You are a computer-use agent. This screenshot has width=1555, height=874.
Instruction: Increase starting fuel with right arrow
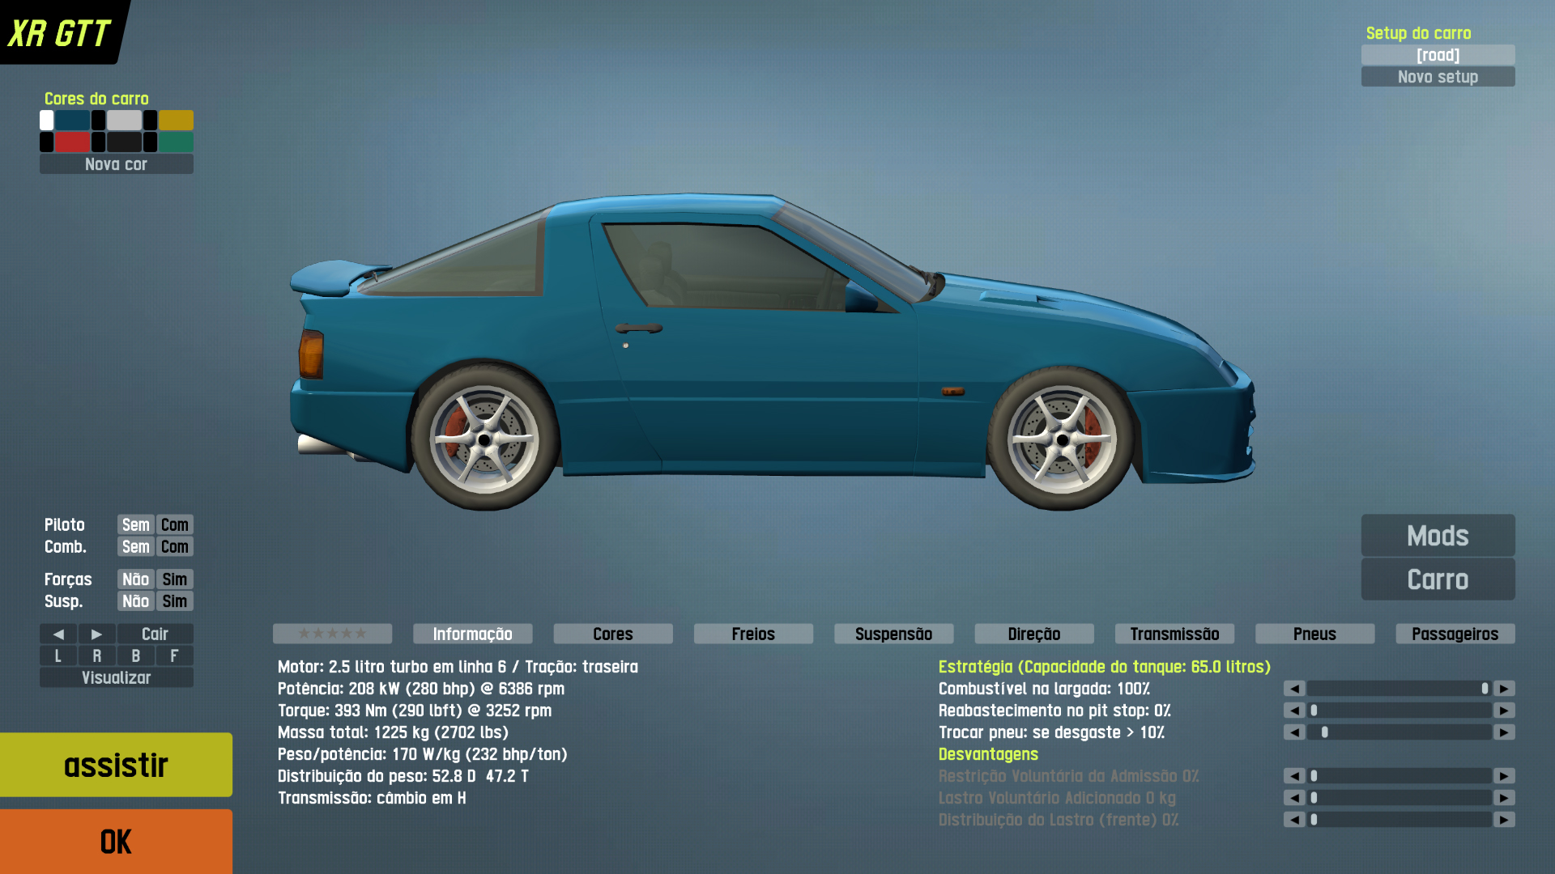1504,689
